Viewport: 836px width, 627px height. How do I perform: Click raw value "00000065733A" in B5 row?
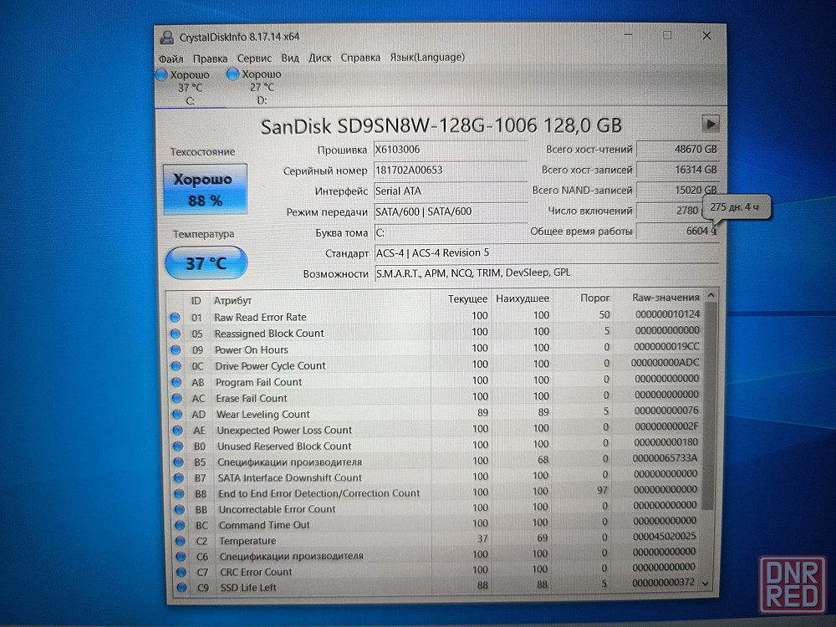click(665, 458)
